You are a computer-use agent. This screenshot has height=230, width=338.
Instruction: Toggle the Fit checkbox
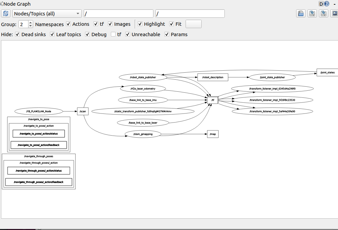(172, 24)
